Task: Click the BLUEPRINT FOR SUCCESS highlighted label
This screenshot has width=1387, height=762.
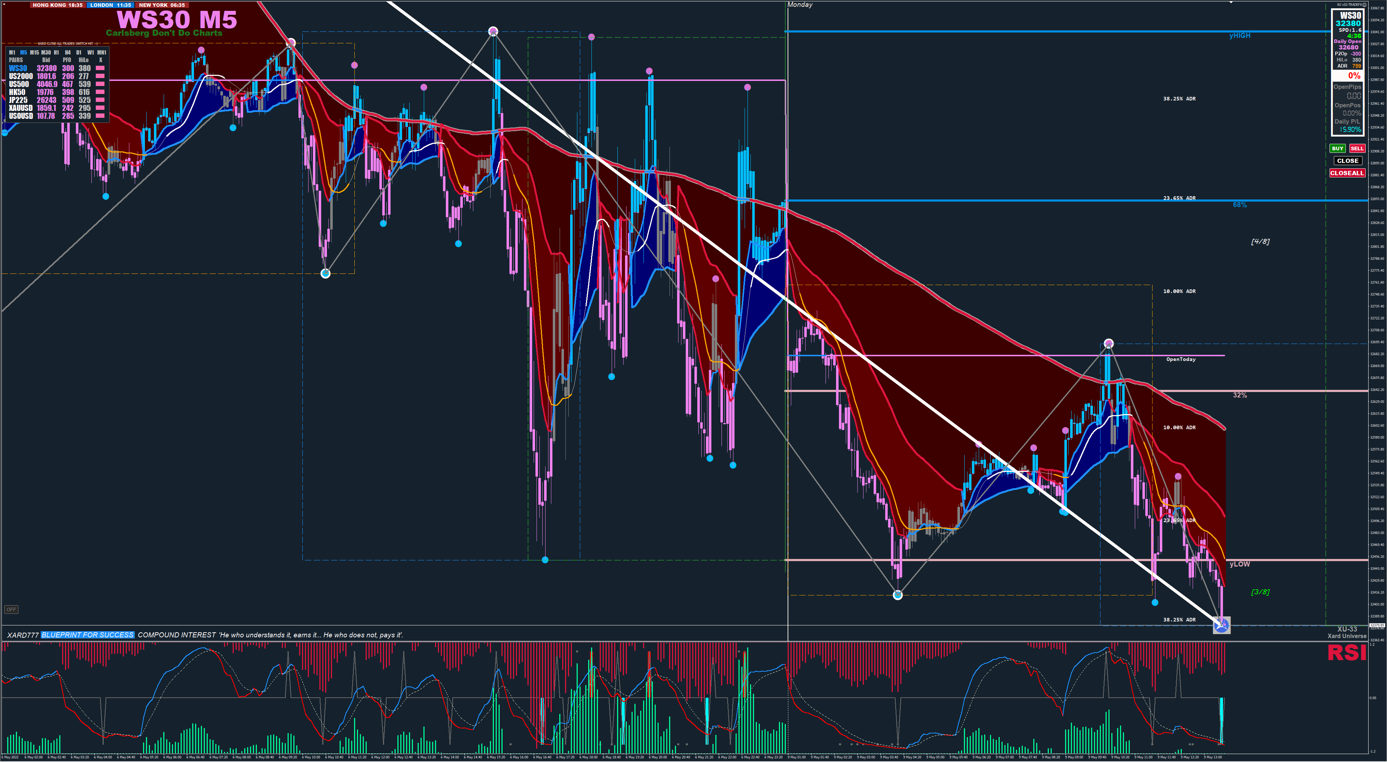Action: pyautogui.click(x=87, y=635)
